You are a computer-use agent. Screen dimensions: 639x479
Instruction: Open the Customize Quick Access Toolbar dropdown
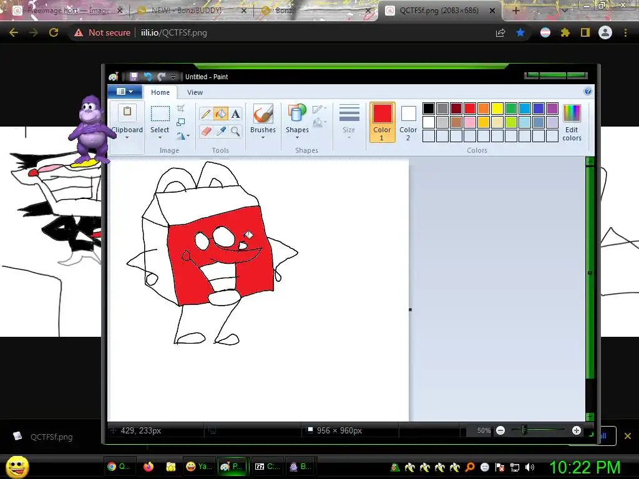[x=173, y=77]
